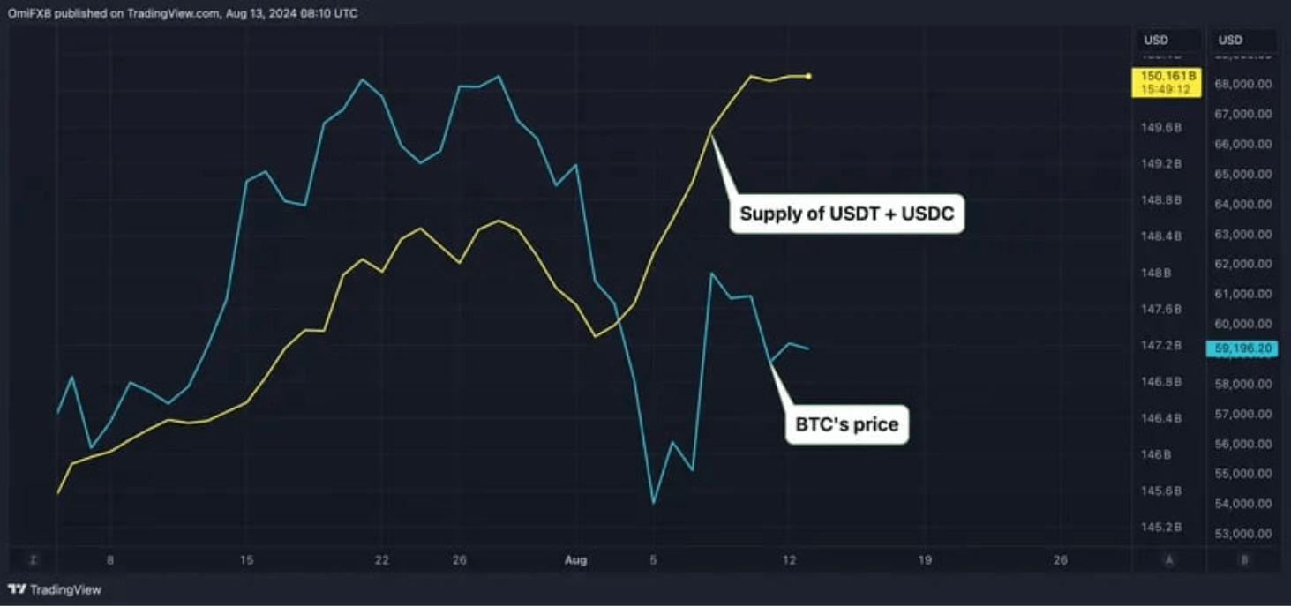Toggle the B scale mode button

1244,560
